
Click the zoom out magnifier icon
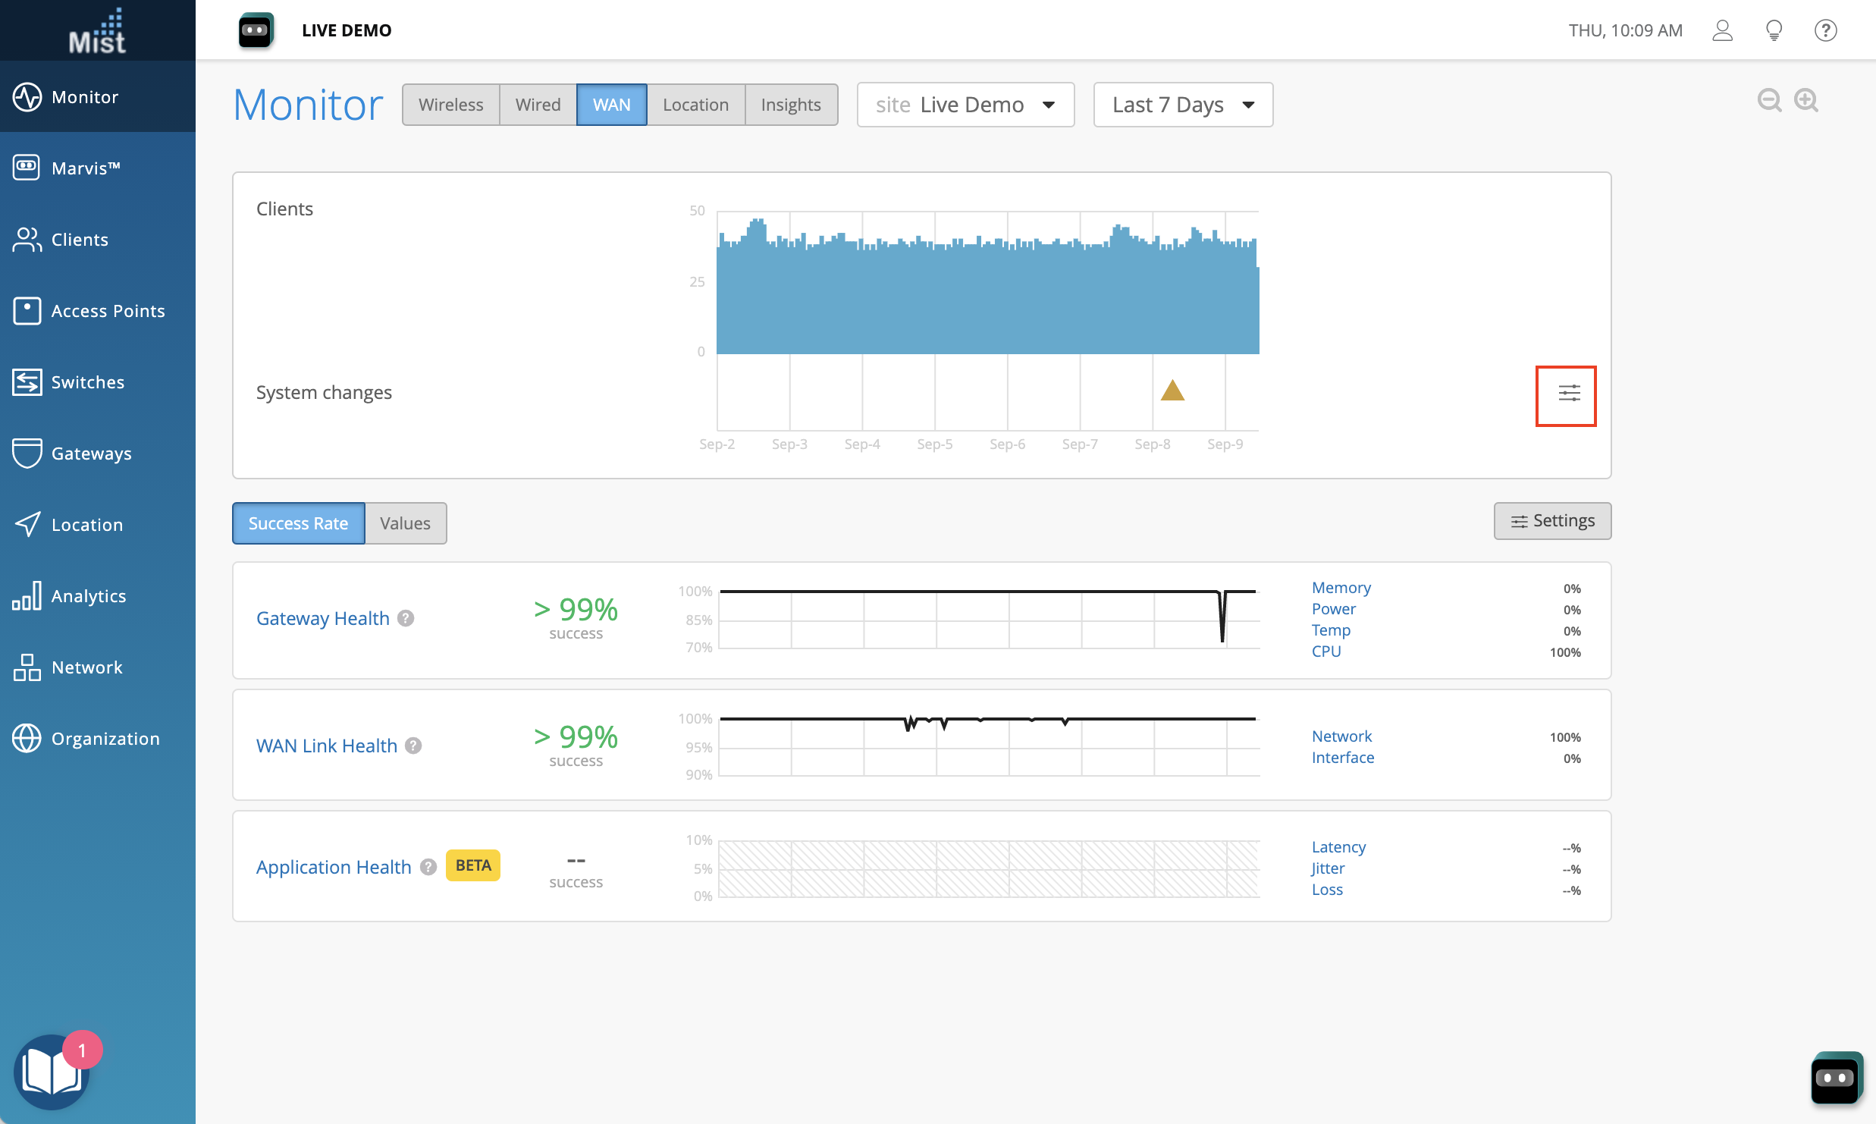1769,100
